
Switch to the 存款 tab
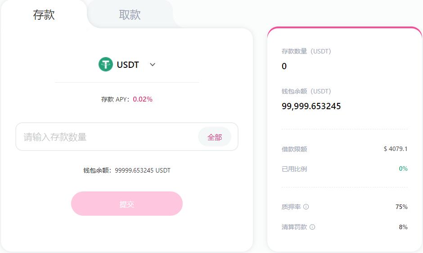[44, 15]
